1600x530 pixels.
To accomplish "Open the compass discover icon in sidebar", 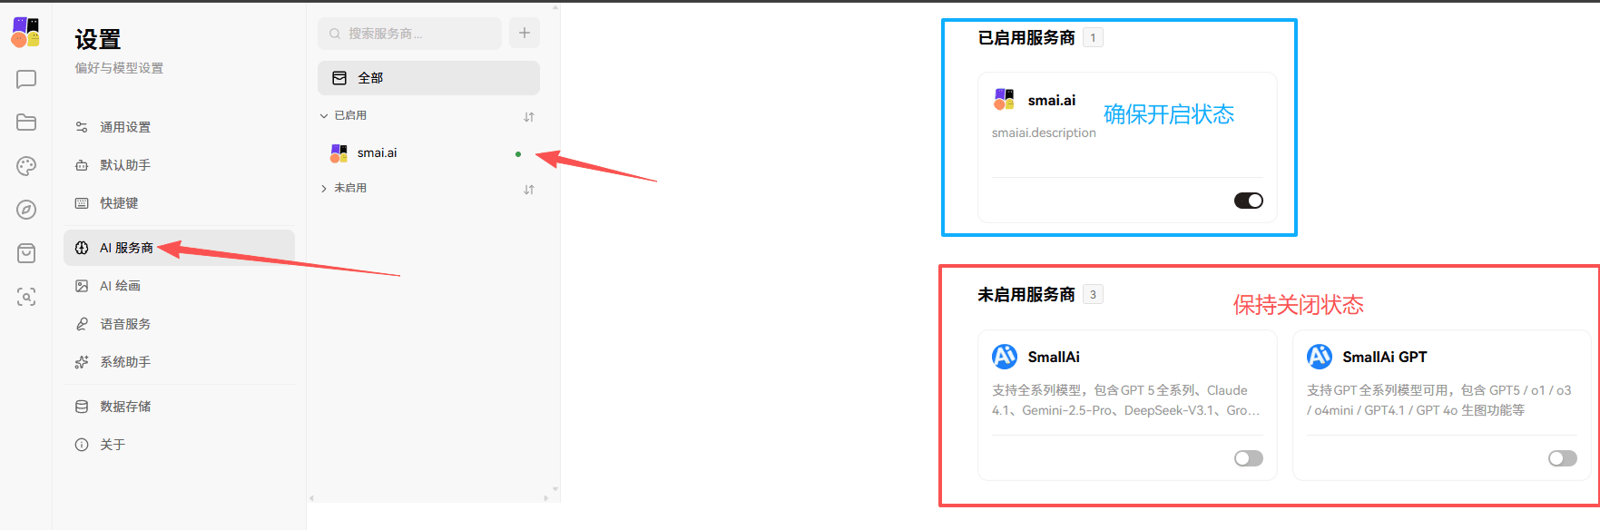I will click(x=26, y=210).
